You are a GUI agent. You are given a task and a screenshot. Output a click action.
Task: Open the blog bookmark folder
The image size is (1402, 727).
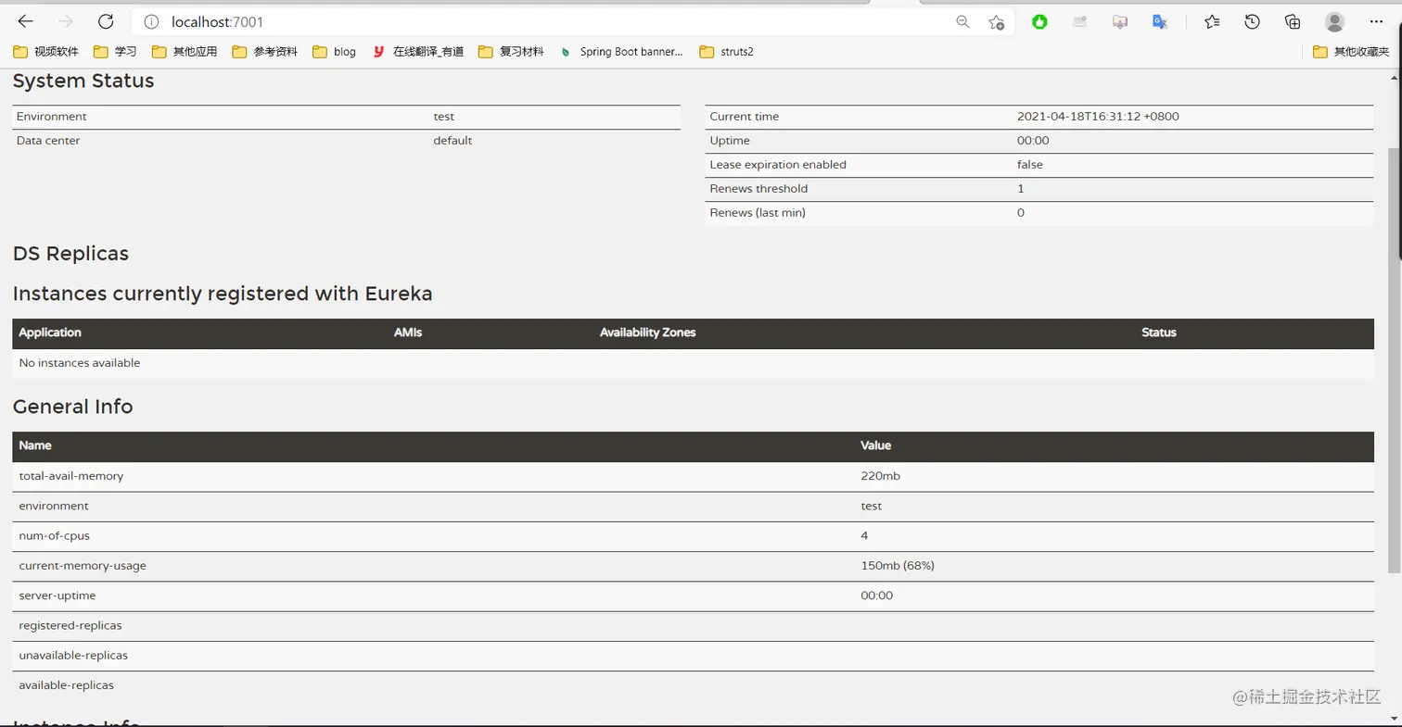pyautogui.click(x=334, y=52)
